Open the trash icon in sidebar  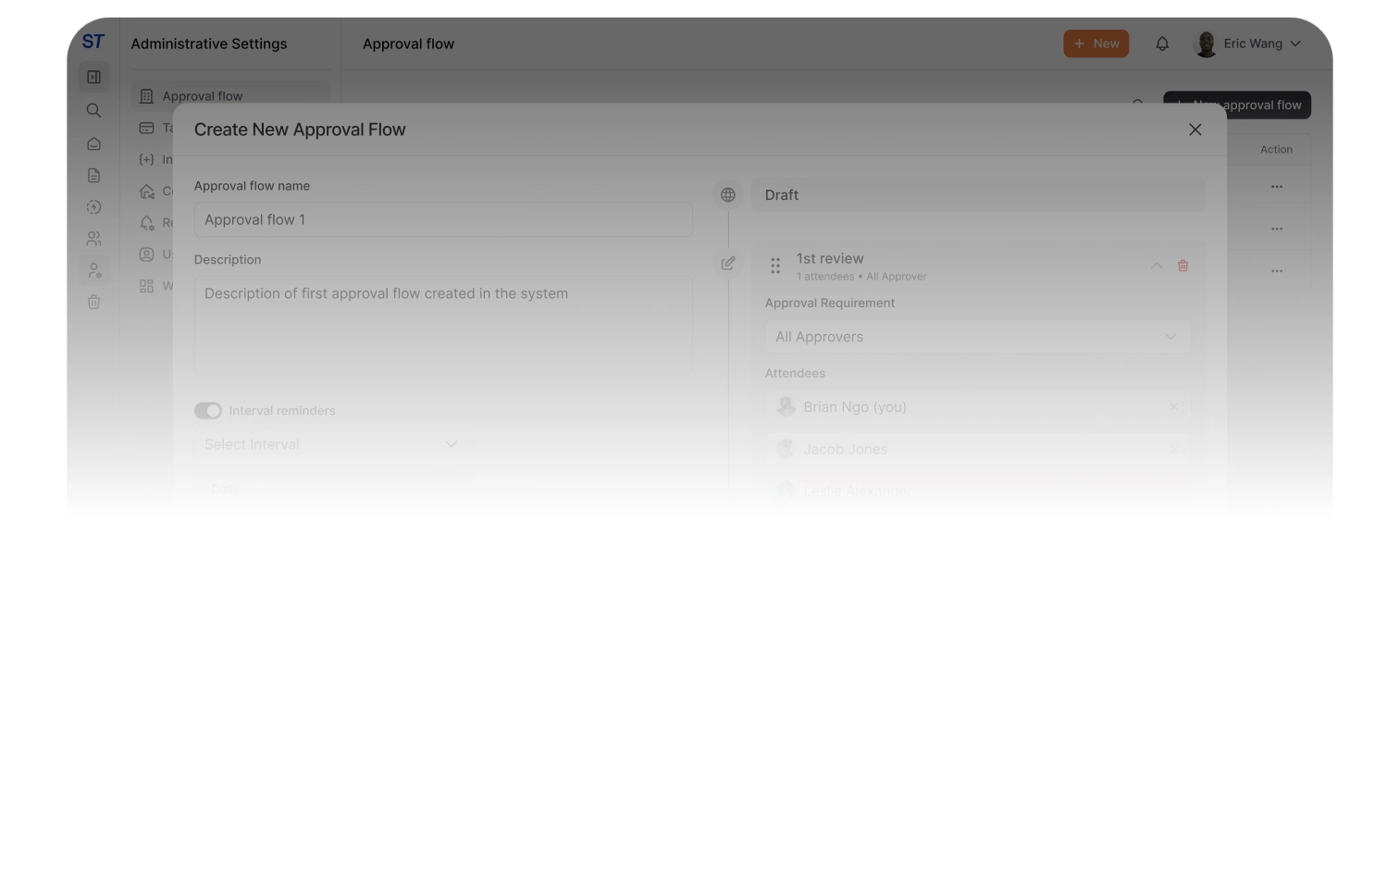click(x=93, y=302)
